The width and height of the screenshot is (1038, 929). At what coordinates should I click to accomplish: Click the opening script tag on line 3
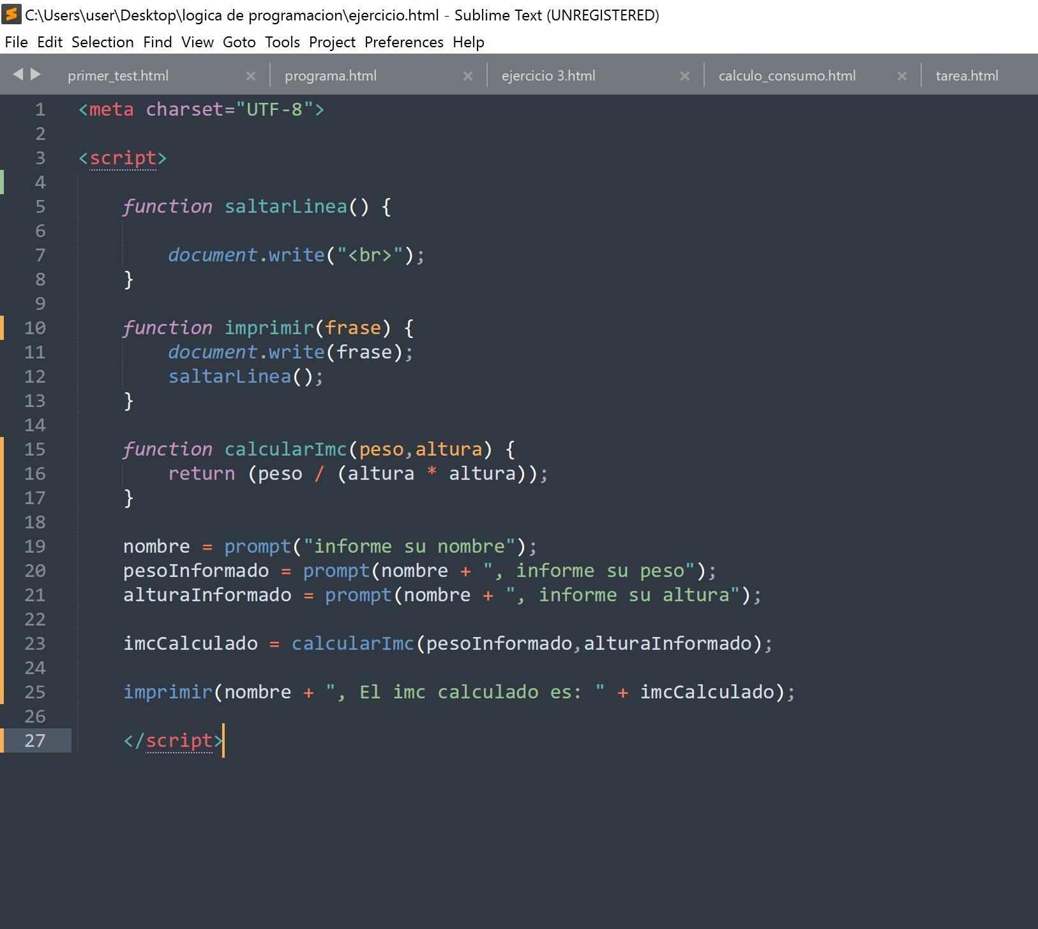click(x=123, y=158)
